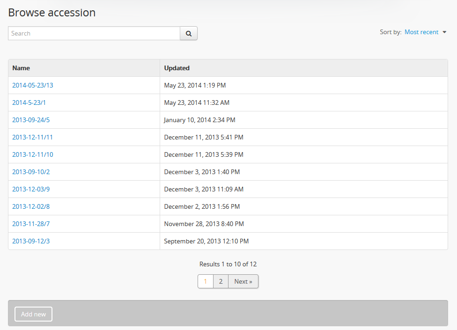Click the Browse accession page heading

52,13
